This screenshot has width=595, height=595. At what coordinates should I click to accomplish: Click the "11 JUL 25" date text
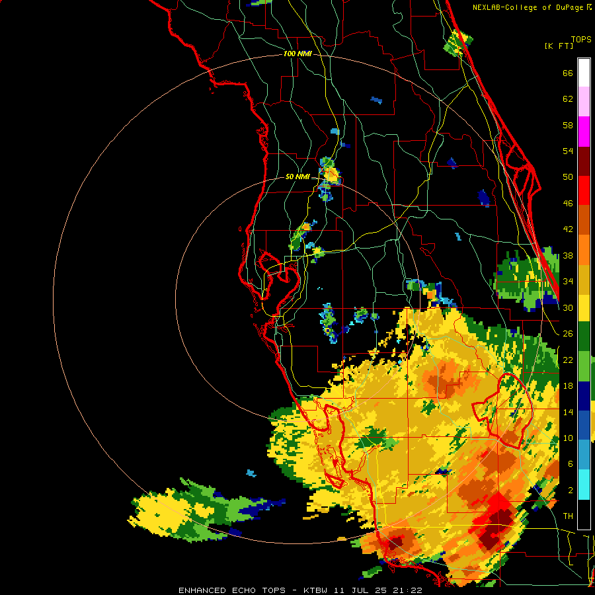361,590
